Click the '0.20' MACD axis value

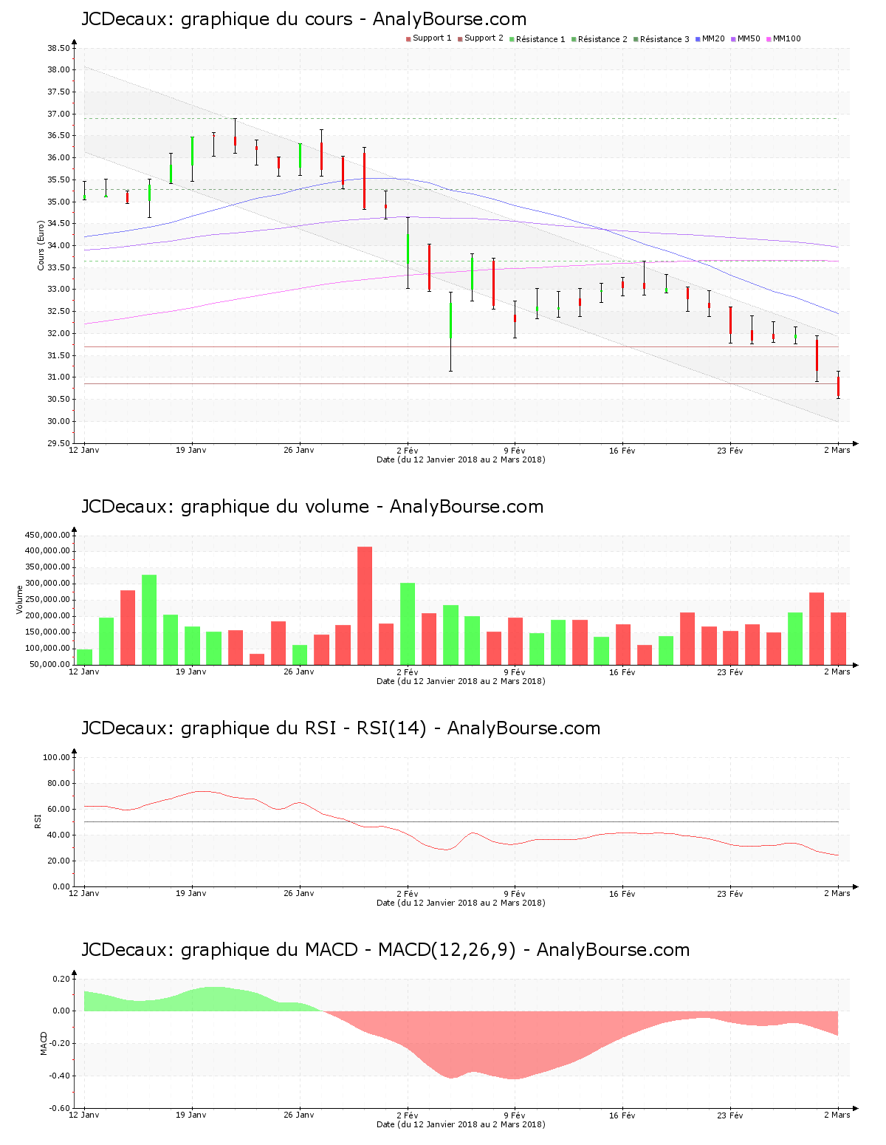(62, 979)
